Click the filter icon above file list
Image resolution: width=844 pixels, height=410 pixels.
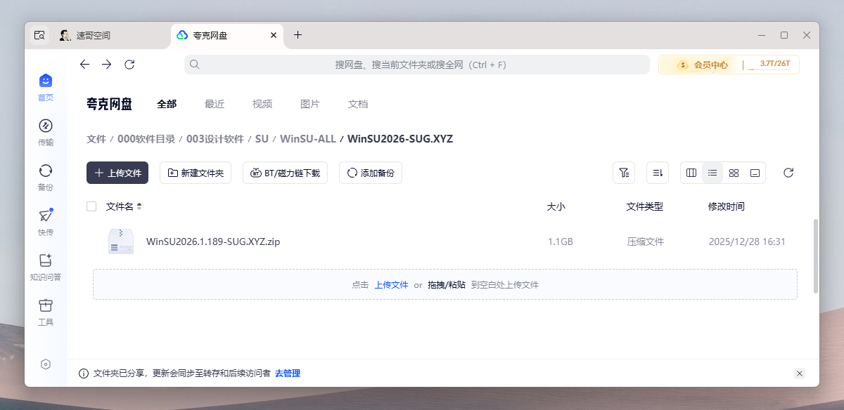[624, 173]
